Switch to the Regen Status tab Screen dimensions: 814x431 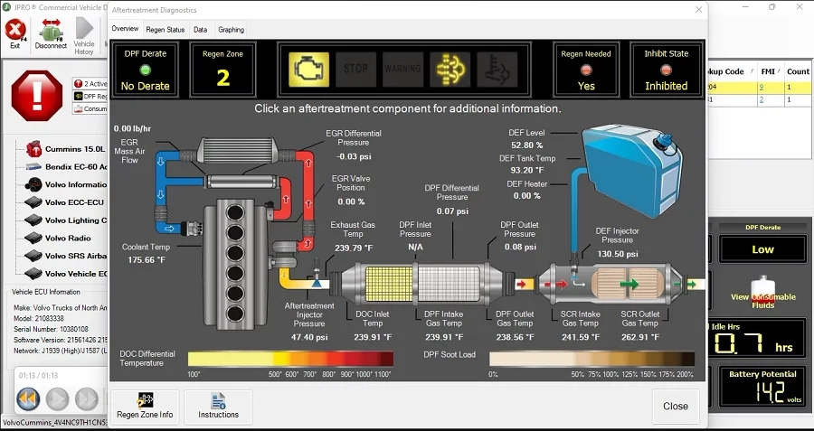166,30
